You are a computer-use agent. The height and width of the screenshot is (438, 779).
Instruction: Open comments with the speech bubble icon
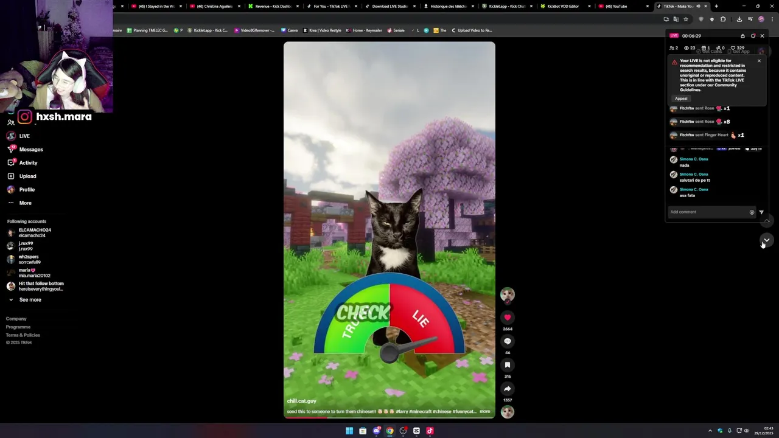508,341
